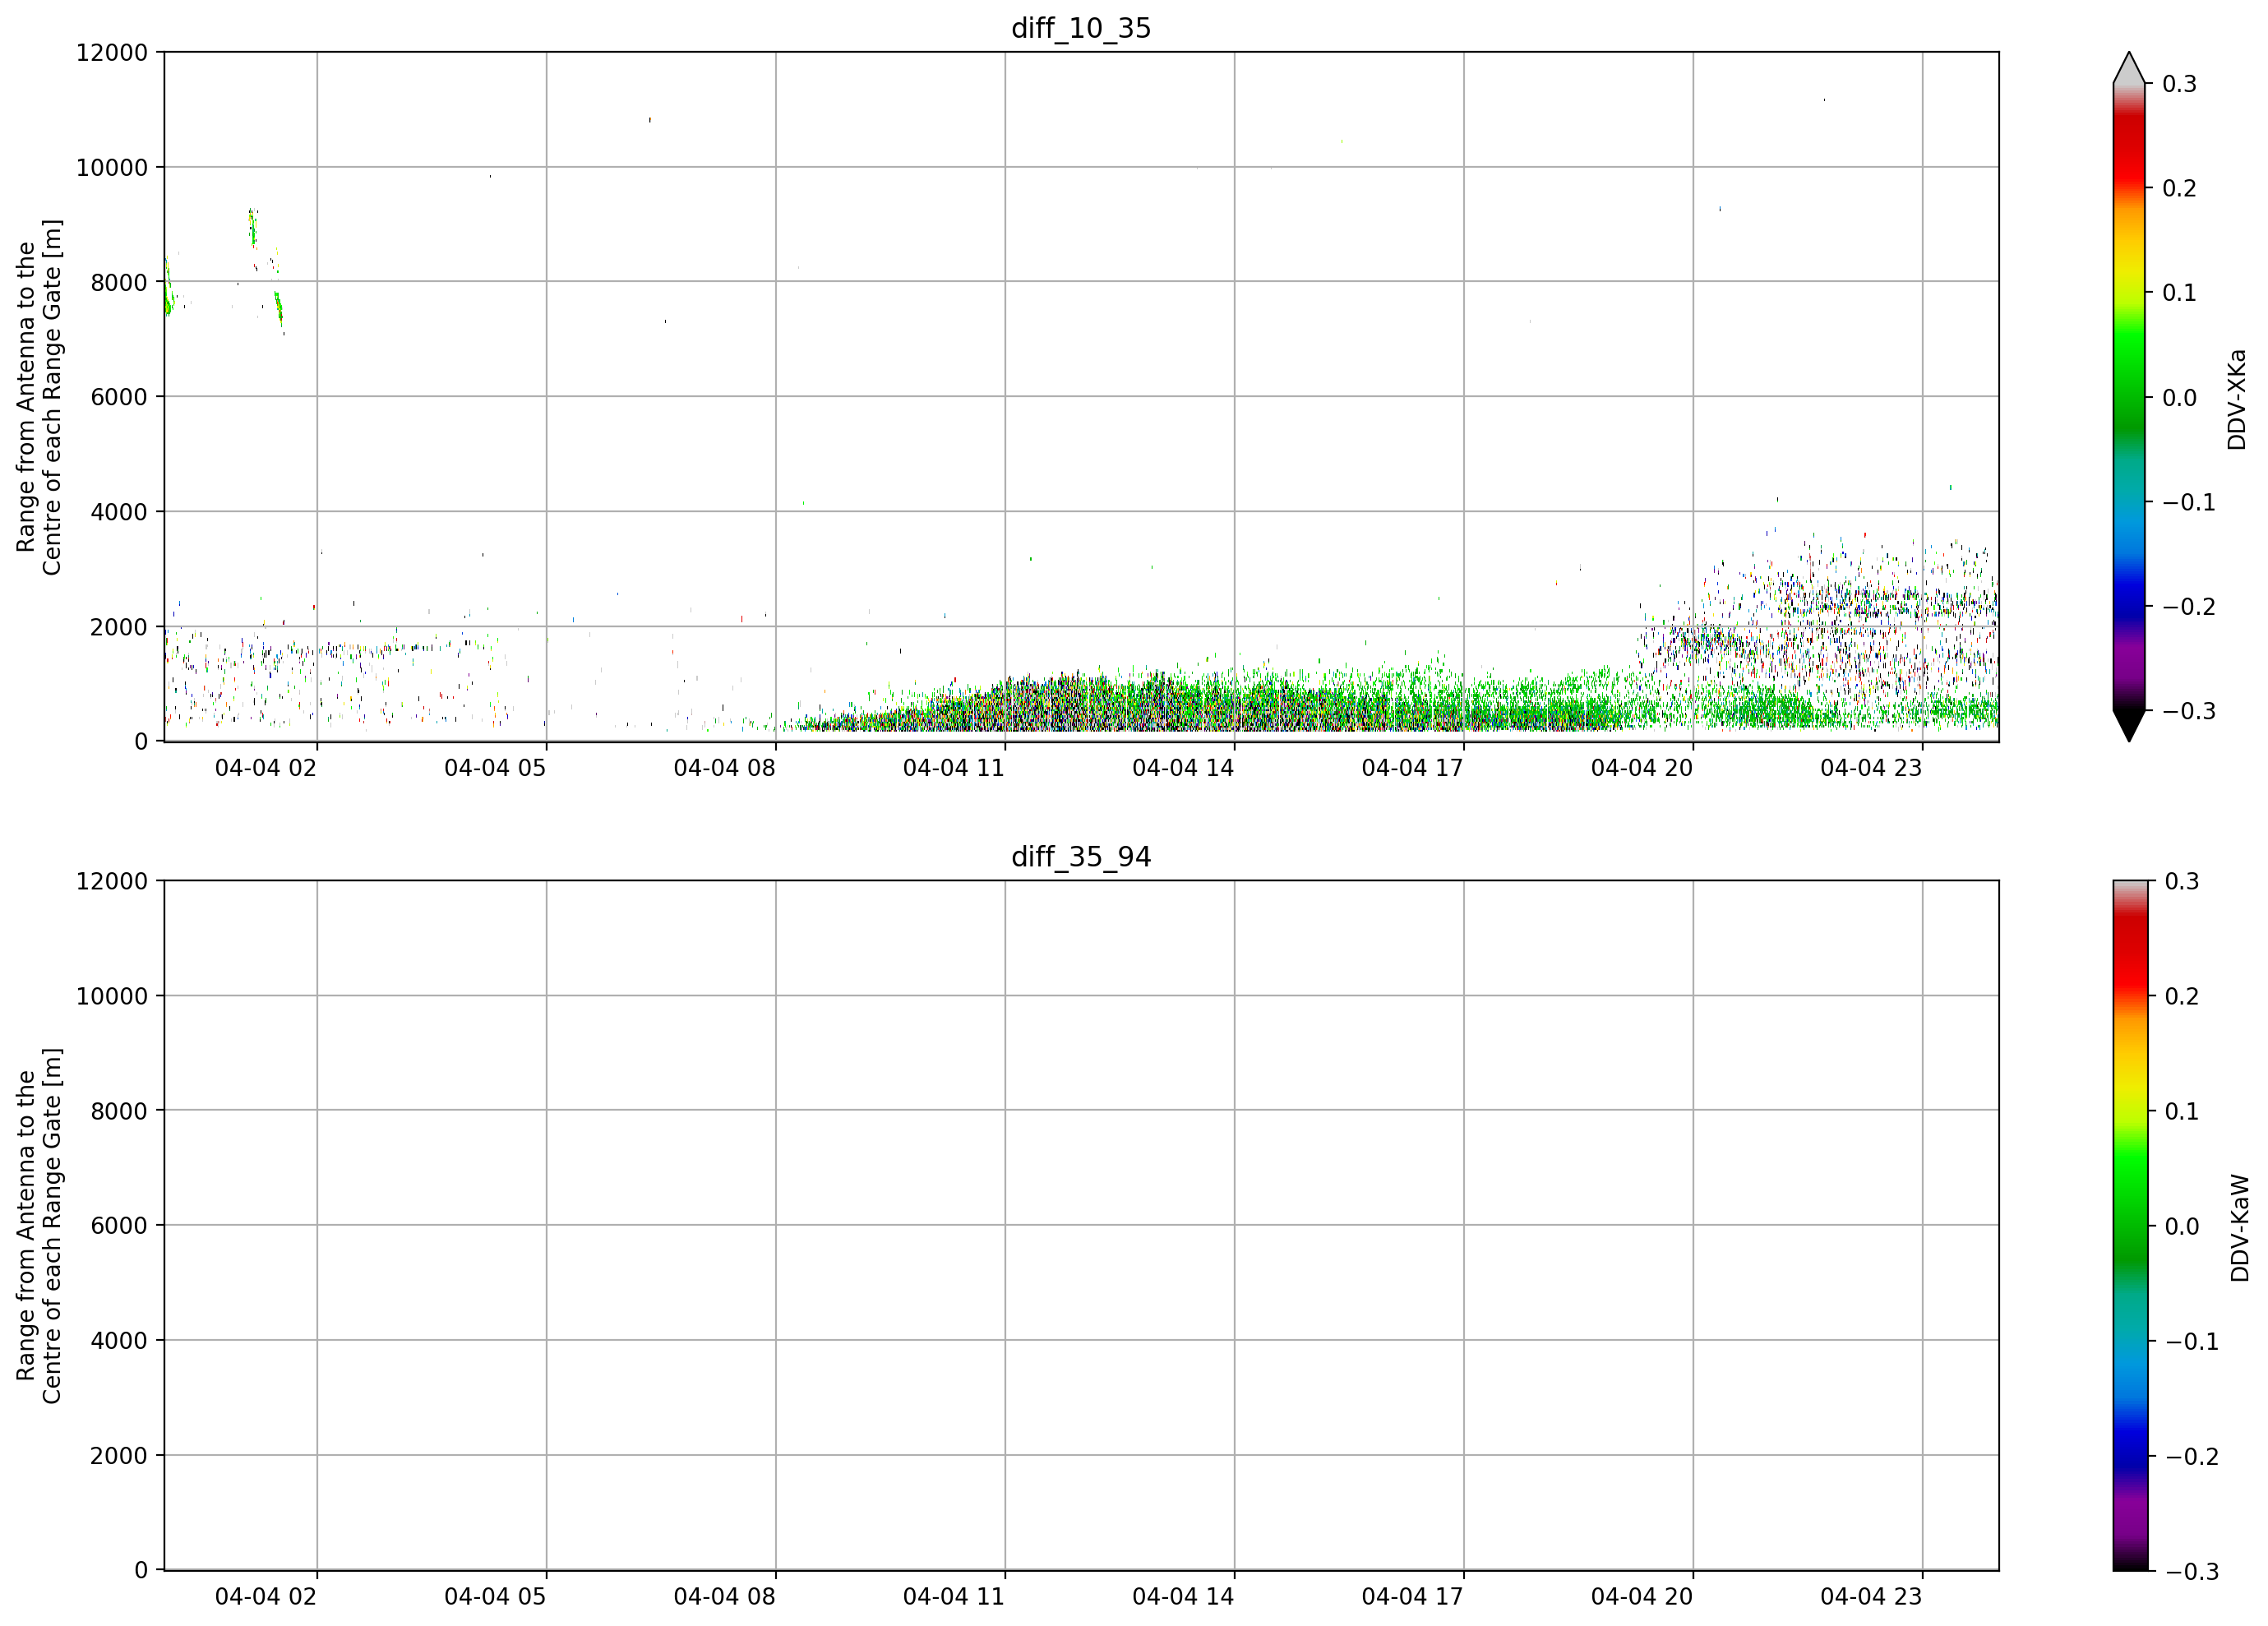This screenshot has height=1626, width=2268.
Task: Click the 12000 y-tick in diff_10_35 plot
Action: 112,52
